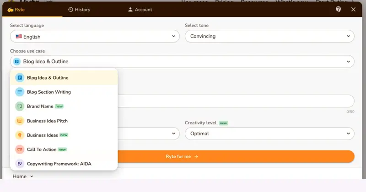Click the Account person icon
Image resolution: width=366 pixels, height=192 pixels.
(x=130, y=10)
